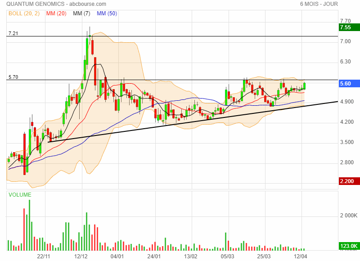Click the 4.900 price axis label

pyautogui.click(x=347, y=102)
